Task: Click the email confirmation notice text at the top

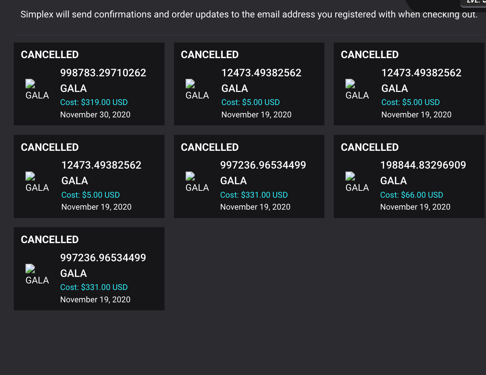Action: [x=247, y=15]
